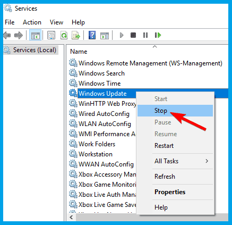Click the disabled Resume context menu entry

point(175,134)
